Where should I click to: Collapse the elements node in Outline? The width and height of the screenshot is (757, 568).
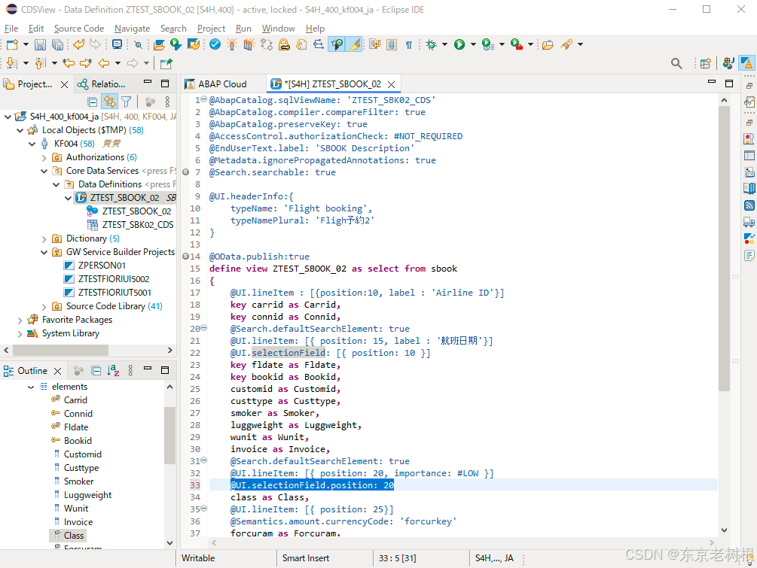tap(31, 387)
